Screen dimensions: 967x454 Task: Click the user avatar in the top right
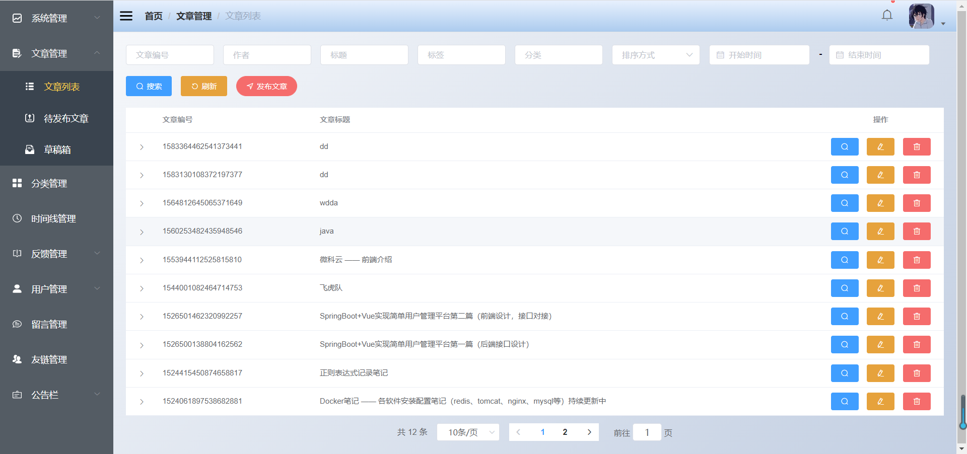pos(921,16)
